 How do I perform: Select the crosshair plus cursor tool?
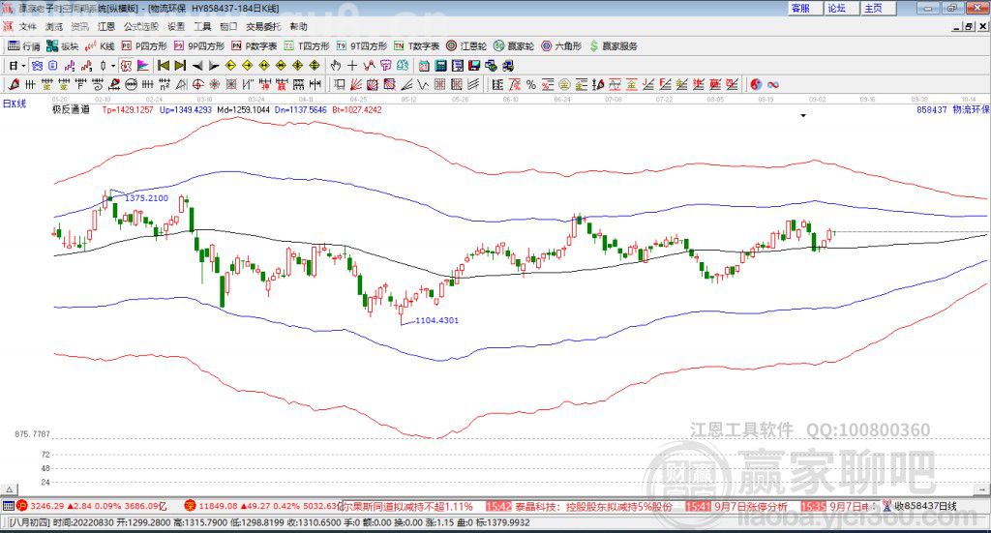(x=352, y=66)
